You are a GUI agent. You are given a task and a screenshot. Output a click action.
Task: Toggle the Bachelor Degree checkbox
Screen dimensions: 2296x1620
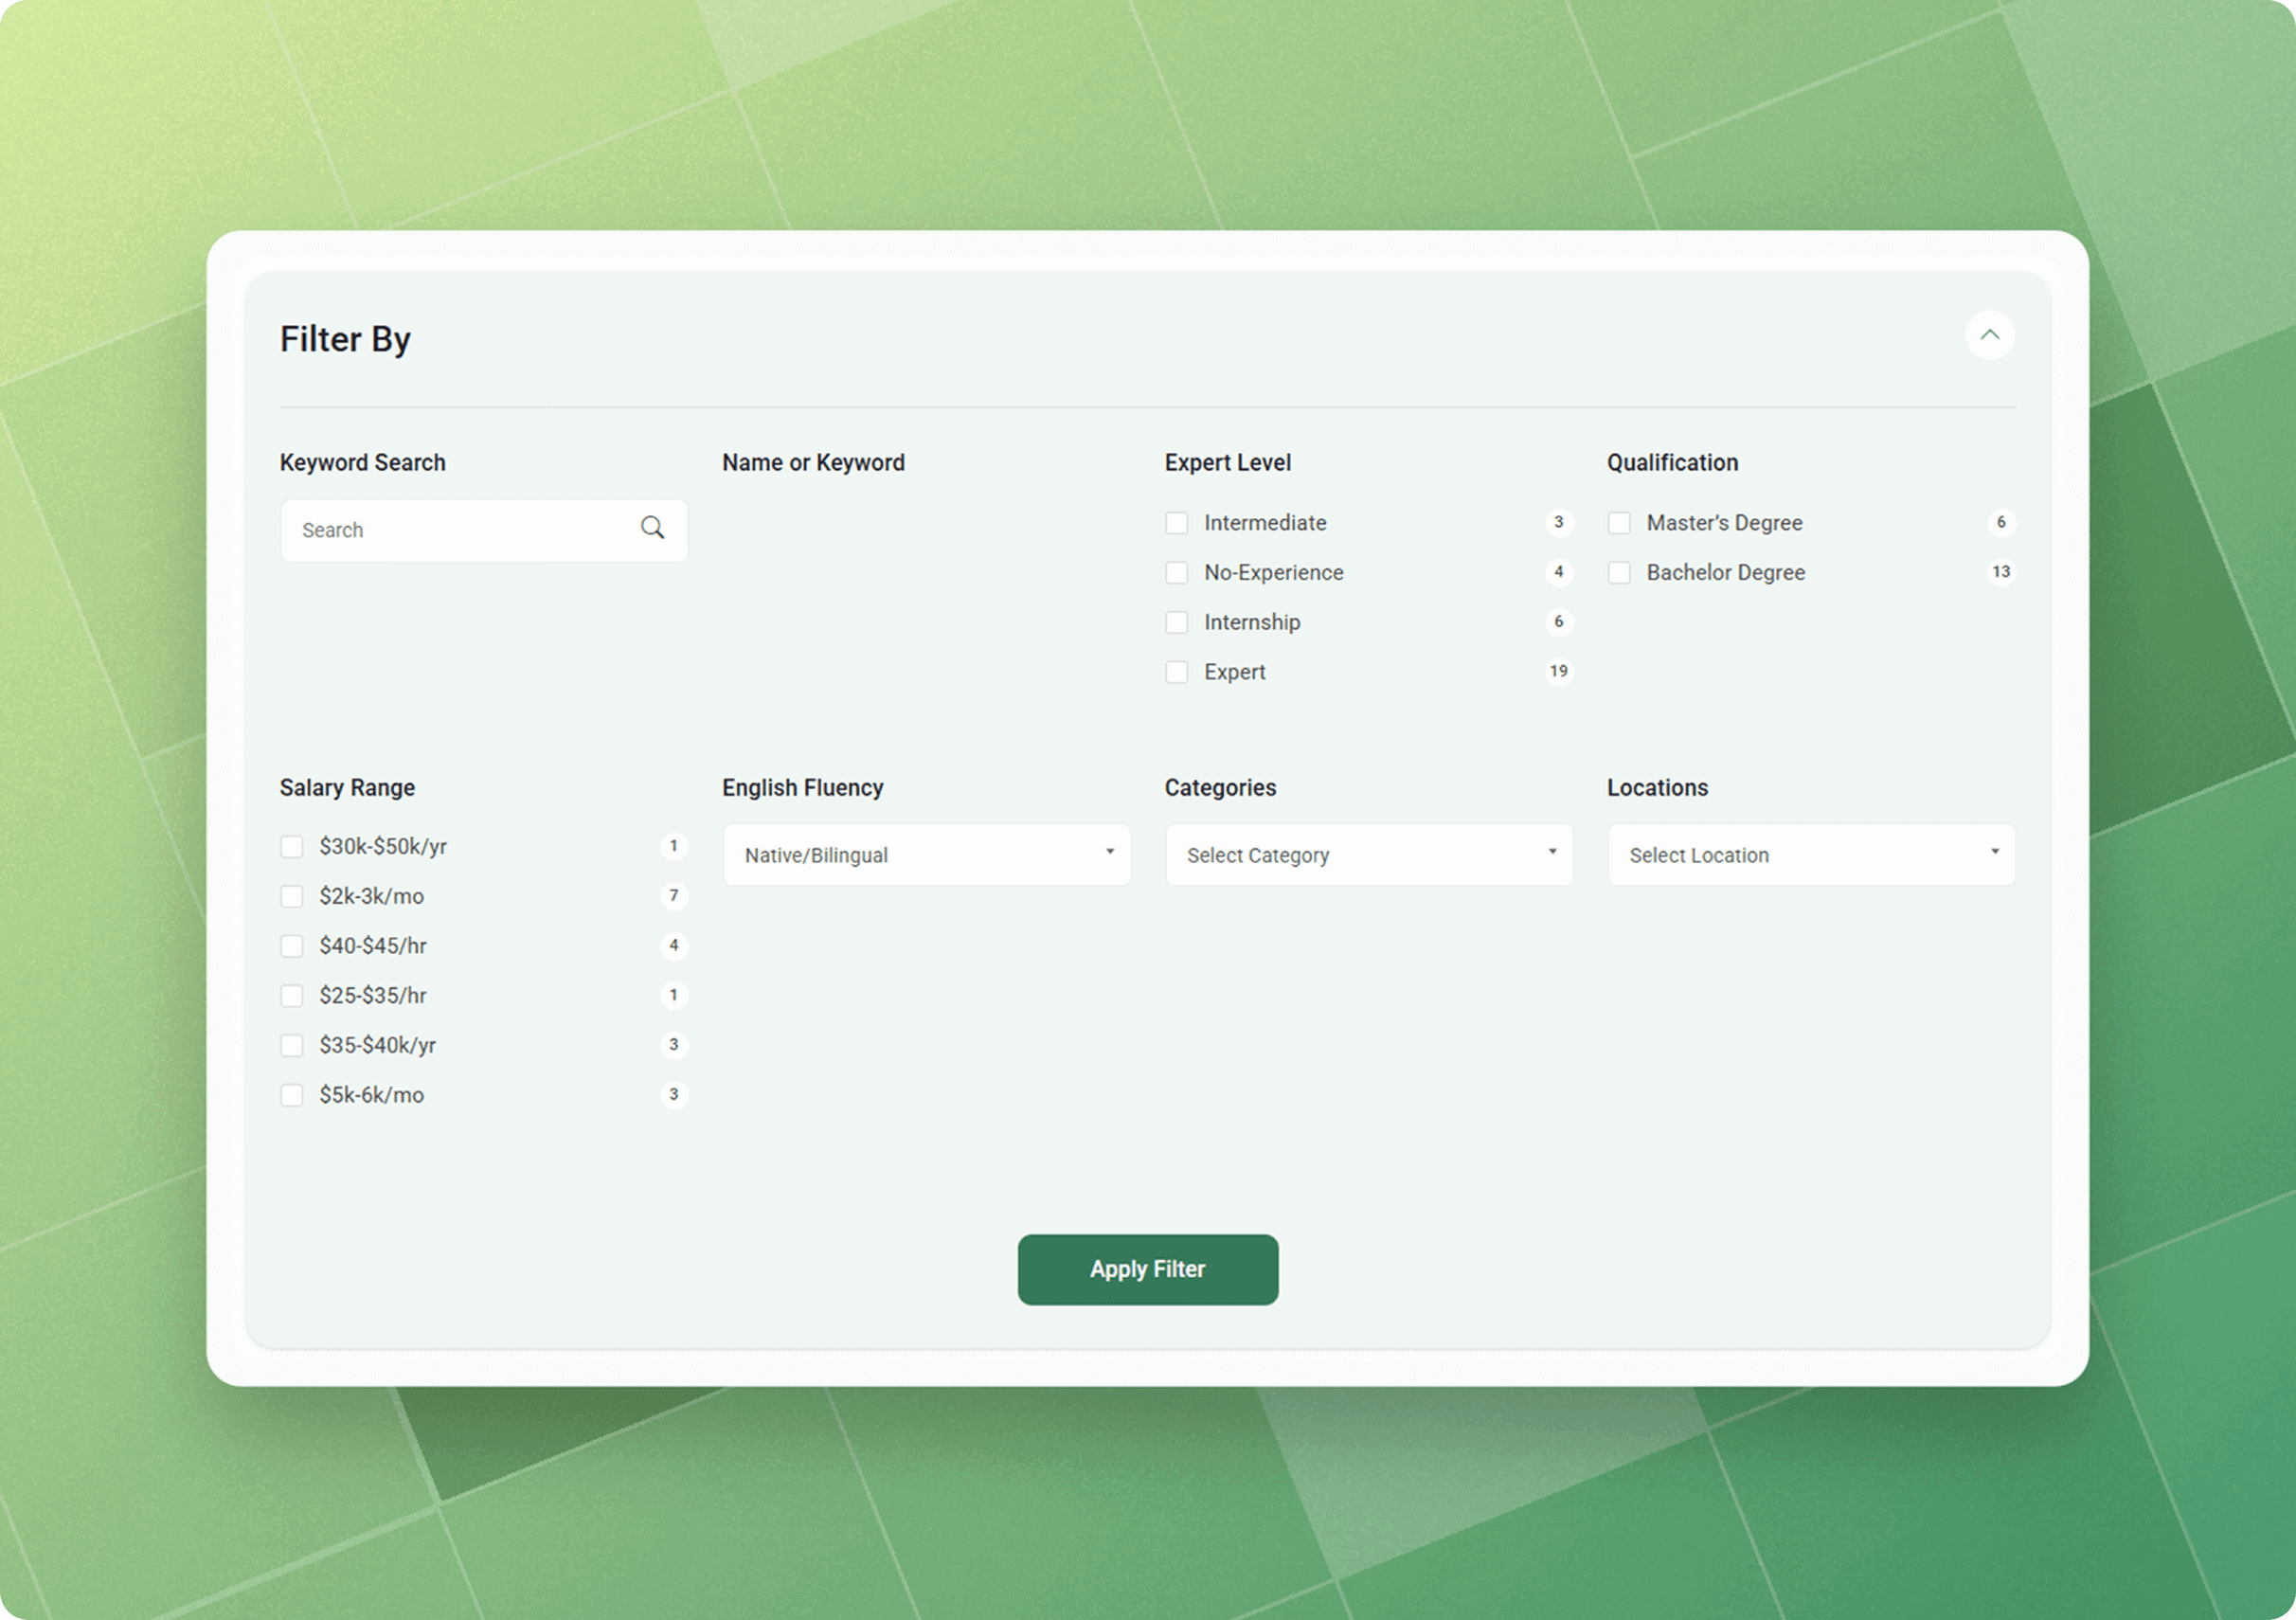1619,573
